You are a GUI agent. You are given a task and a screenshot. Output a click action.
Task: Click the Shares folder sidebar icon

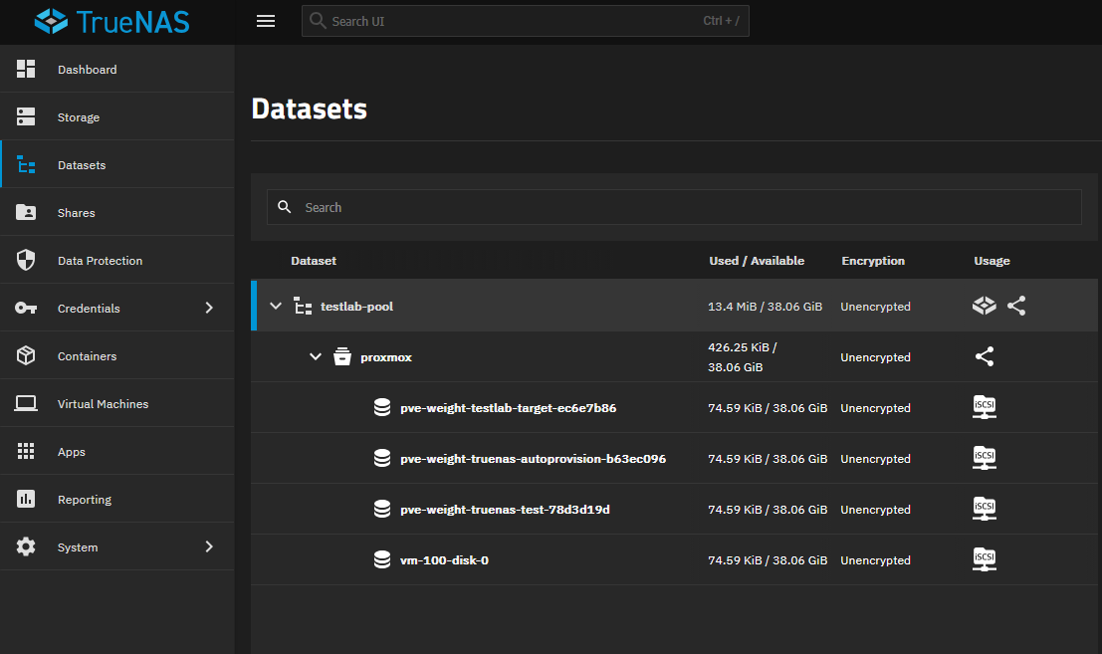(26, 212)
